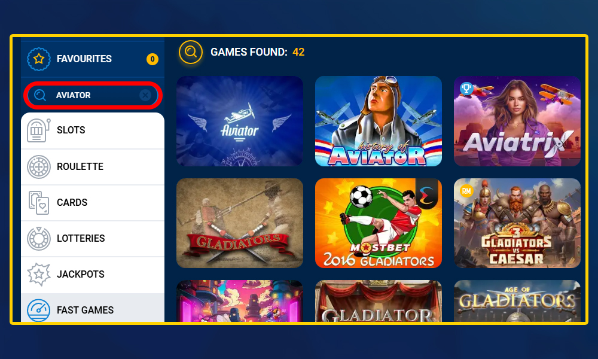Select the Slots machine icon
598x359 pixels.
pyautogui.click(x=38, y=130)
